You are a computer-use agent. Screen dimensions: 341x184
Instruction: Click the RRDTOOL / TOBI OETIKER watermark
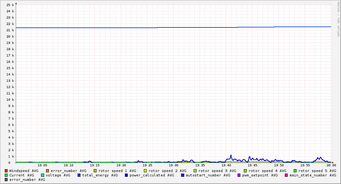click(x=338, y=19)
